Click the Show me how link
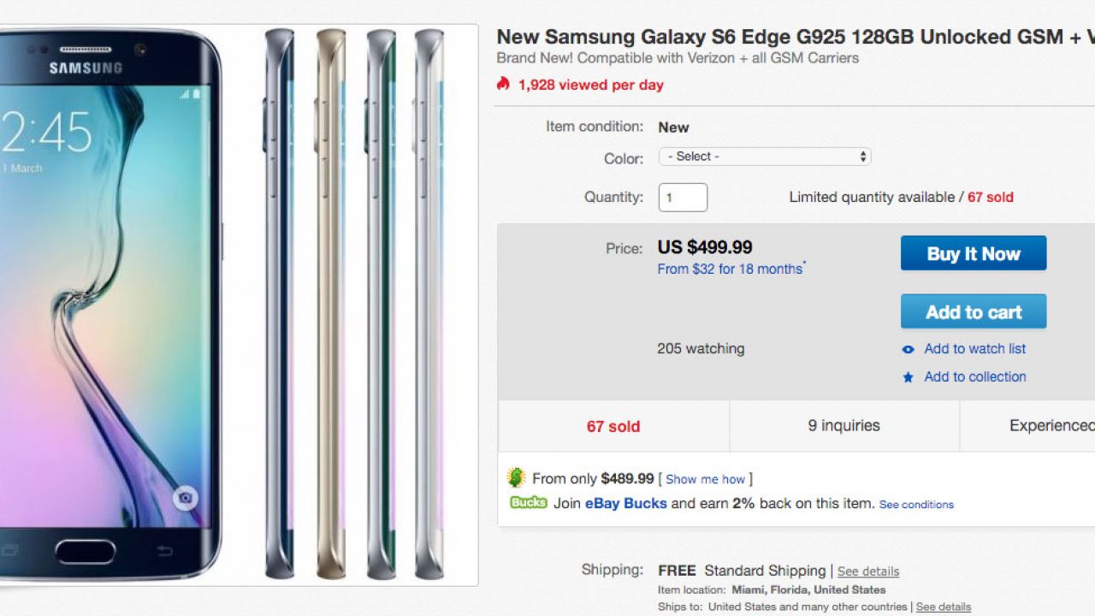The image size is (1095, 616). tap(706, 479)
